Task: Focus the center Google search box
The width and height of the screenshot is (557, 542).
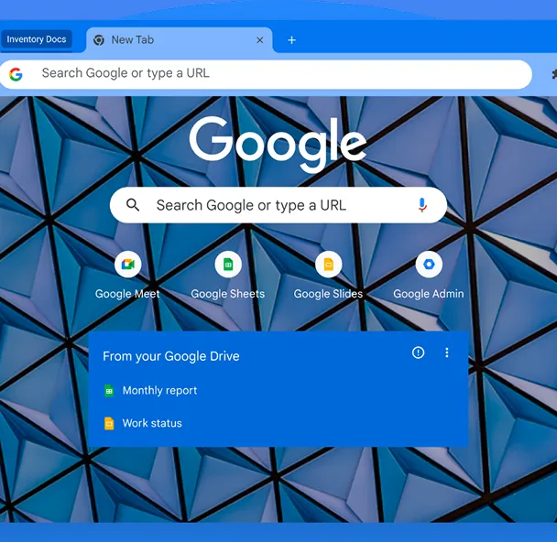Action: pyautogui.click(x=278, y=205)
